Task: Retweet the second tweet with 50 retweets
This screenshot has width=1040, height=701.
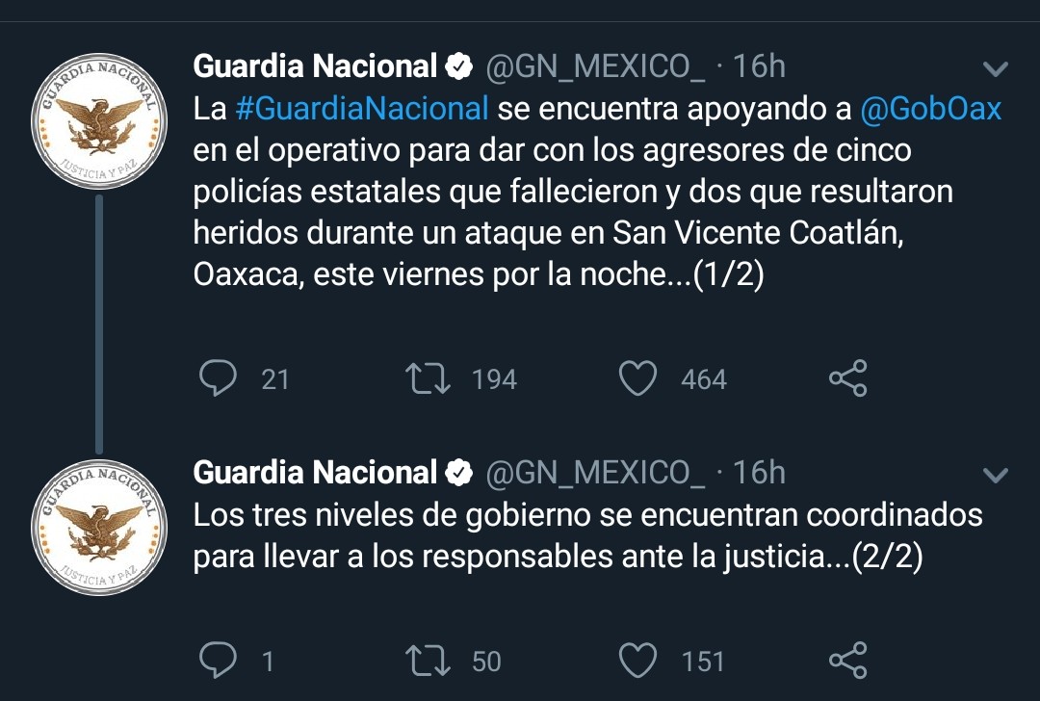Action: (x=428, y=661)
